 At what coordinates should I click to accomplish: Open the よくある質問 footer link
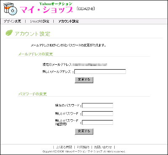tap(64, 147)
